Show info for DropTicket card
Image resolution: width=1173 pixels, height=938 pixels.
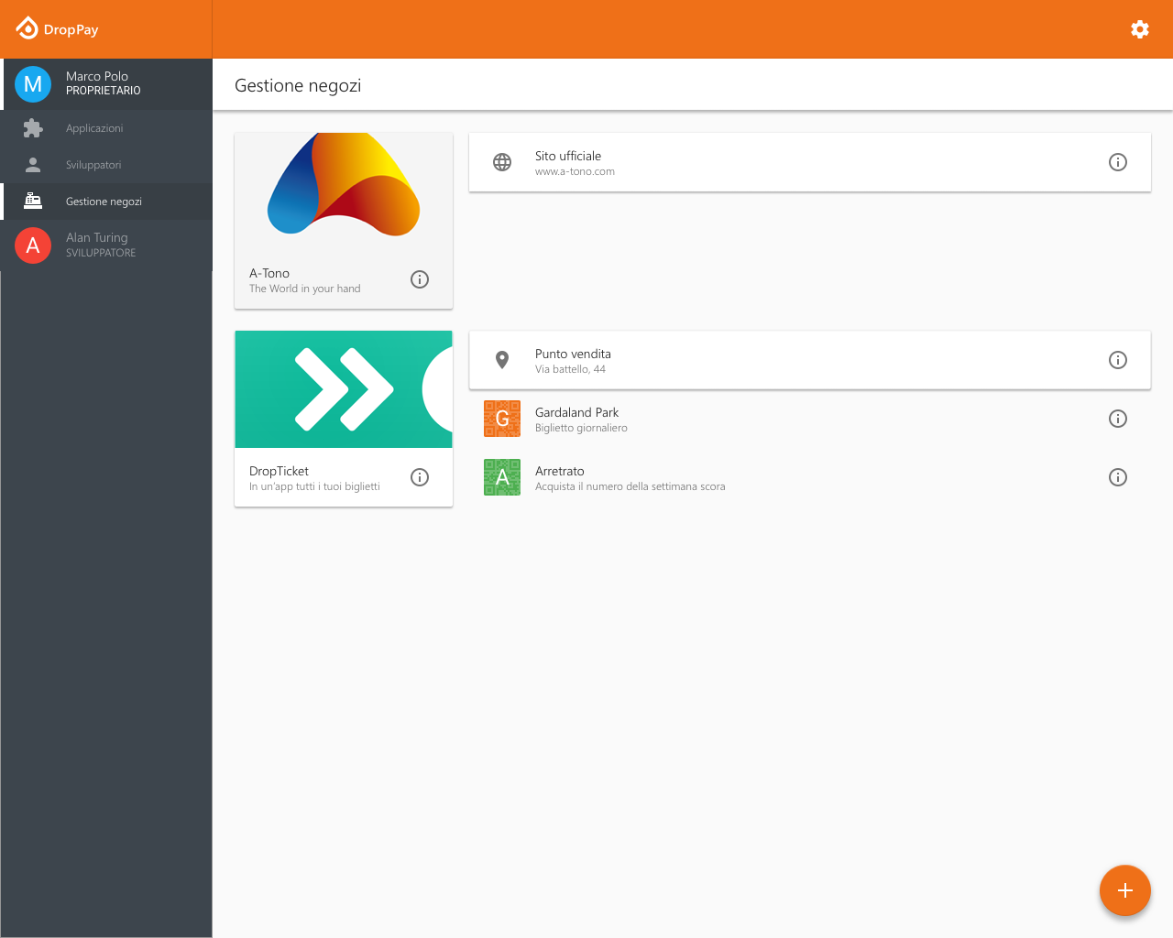(420, 477)
